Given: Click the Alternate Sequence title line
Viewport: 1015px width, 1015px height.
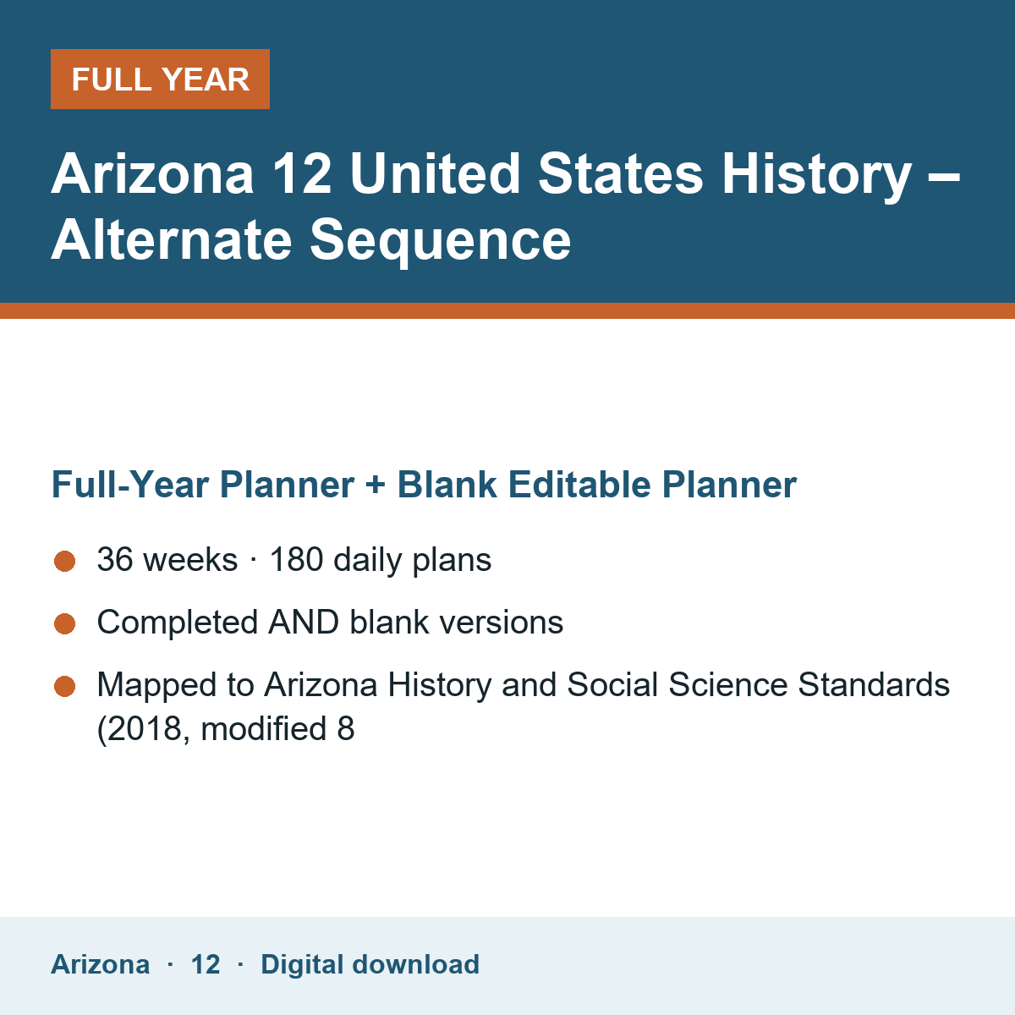Looking at the screenshot, I should pos(311,240).
